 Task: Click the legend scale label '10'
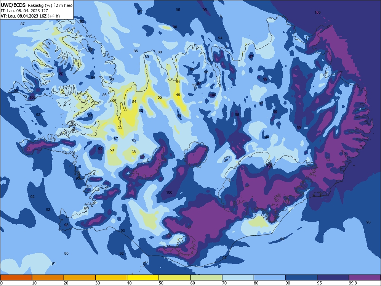[x=34, y=283]
